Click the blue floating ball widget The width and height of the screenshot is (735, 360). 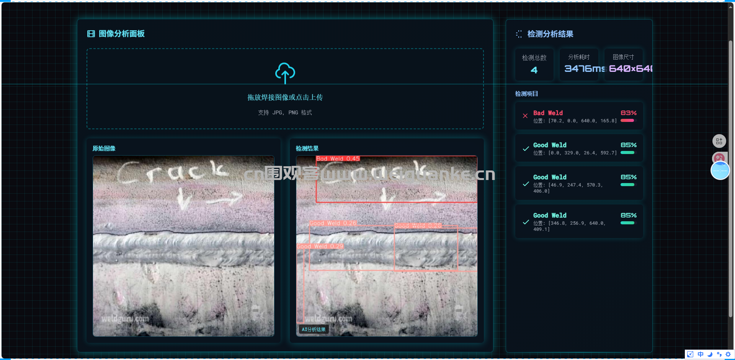coord(720,170)
